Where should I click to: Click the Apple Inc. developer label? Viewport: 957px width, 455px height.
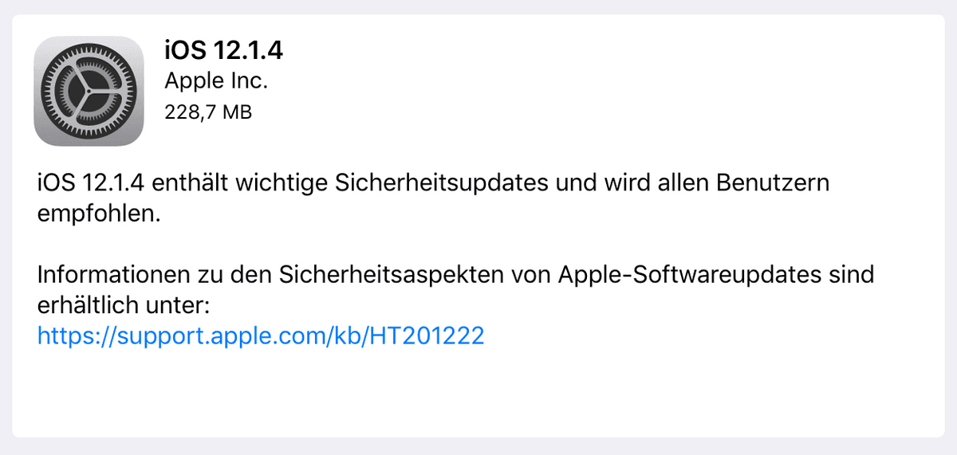pyautogui.click(x=216, y=81)
